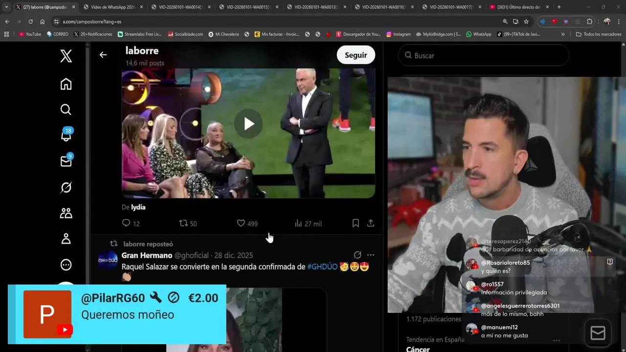Open three-dot menu on Gran Hermano post
Viewport: 626px width, 352px height.
(371, 255)
